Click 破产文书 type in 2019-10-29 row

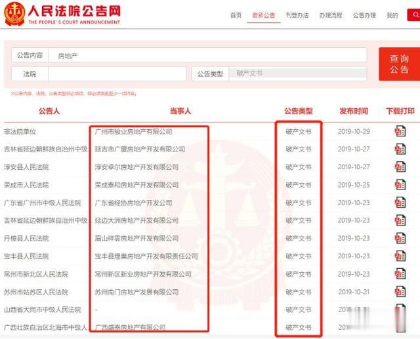pos(299,131)
